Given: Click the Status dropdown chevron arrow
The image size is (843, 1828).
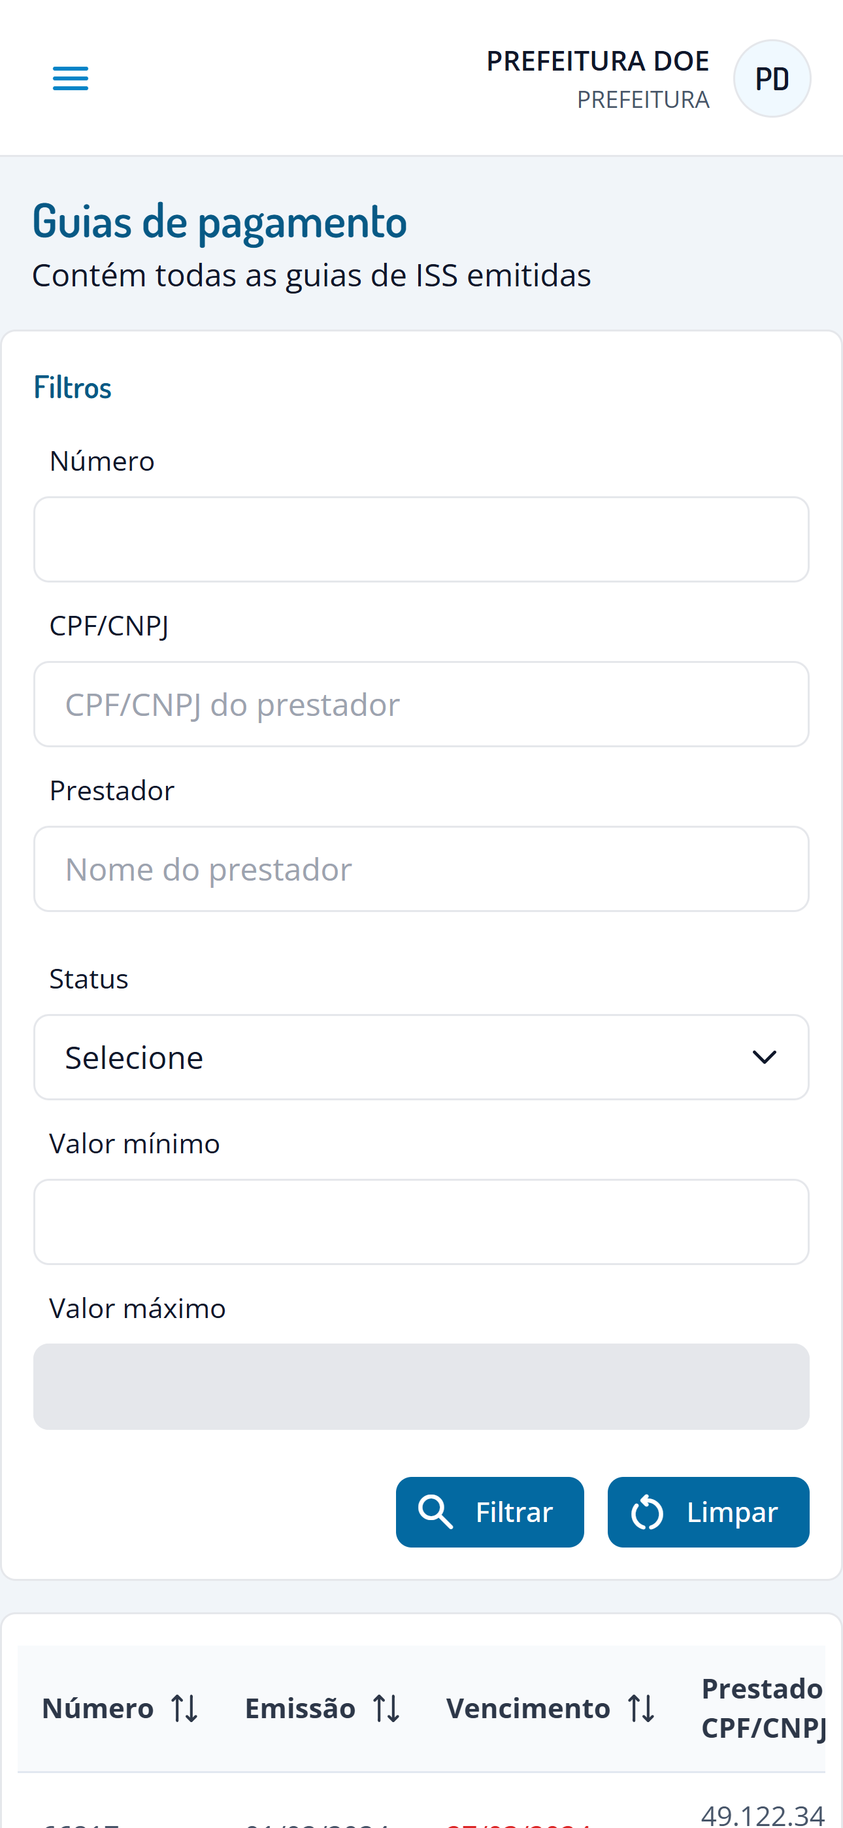Looking at the screenshot, I should tap(764, 1057).
